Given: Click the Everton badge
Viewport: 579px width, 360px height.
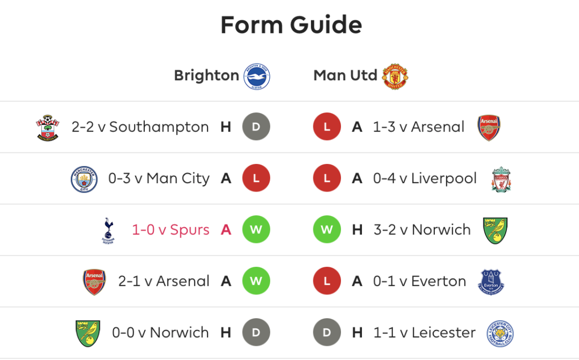Looking at the screenshot, I should click(491, 281).
